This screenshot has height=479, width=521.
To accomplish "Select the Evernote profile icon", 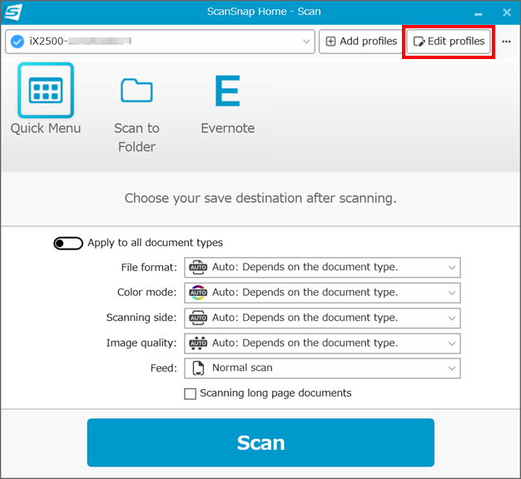I will (x=227, y=91).
